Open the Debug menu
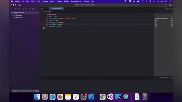The height and width of the screenshot is (102, 182). [x=66, y=1]
